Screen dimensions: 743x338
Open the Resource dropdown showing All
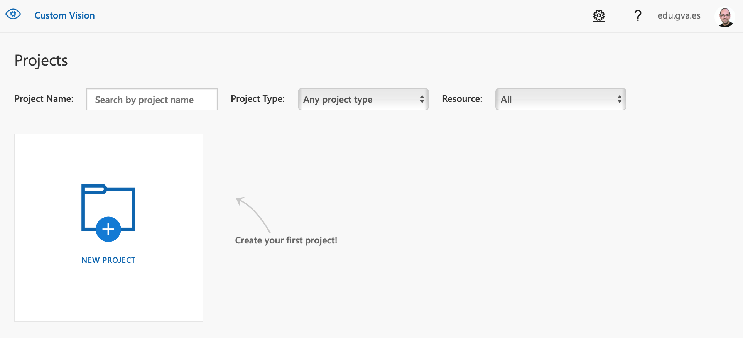pyautogui.click(x=556, y=100)
